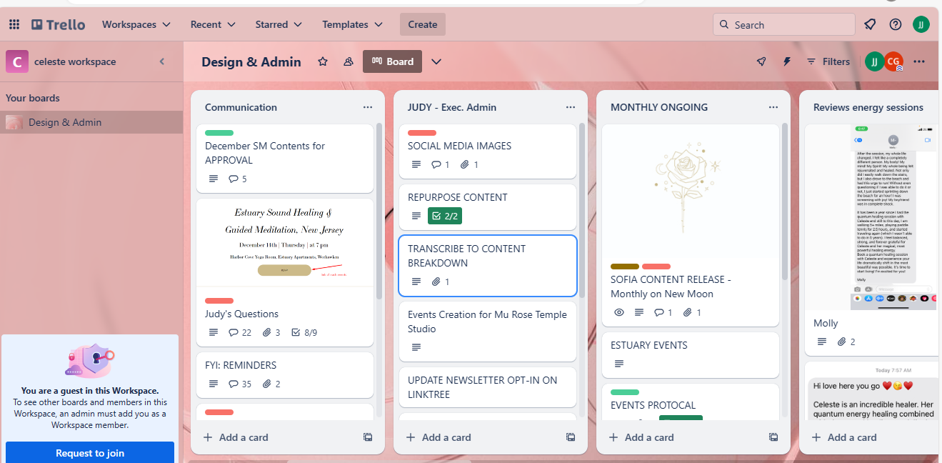The height and width of the screenshot is (463, 942).
Task: Toggle the watch eye icon on SOFIA CONTENT RELEASE
Action: click(x=619, y=312)
